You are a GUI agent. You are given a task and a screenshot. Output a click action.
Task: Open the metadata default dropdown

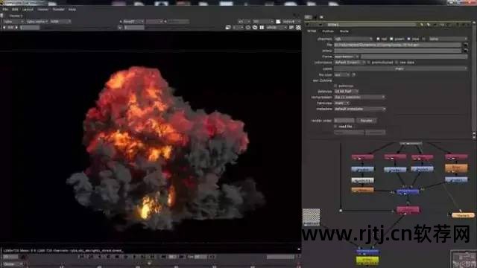point(360,109)
